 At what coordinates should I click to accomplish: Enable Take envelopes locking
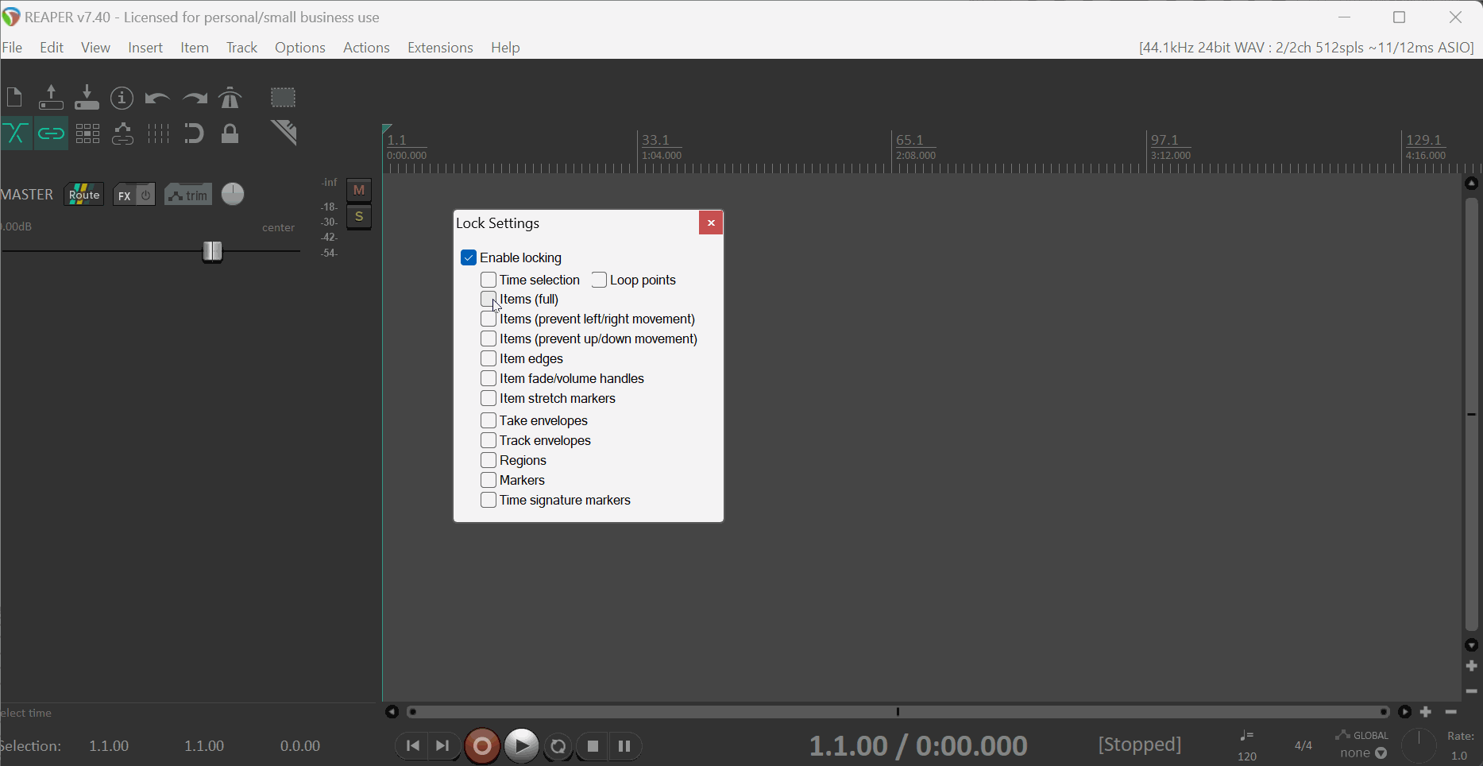tap(489, 420)
